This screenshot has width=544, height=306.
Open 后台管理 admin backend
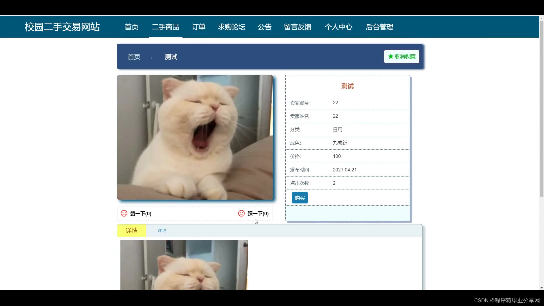click(x=379, y=27)
